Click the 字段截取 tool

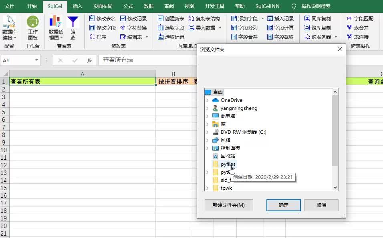click(280, 37)
